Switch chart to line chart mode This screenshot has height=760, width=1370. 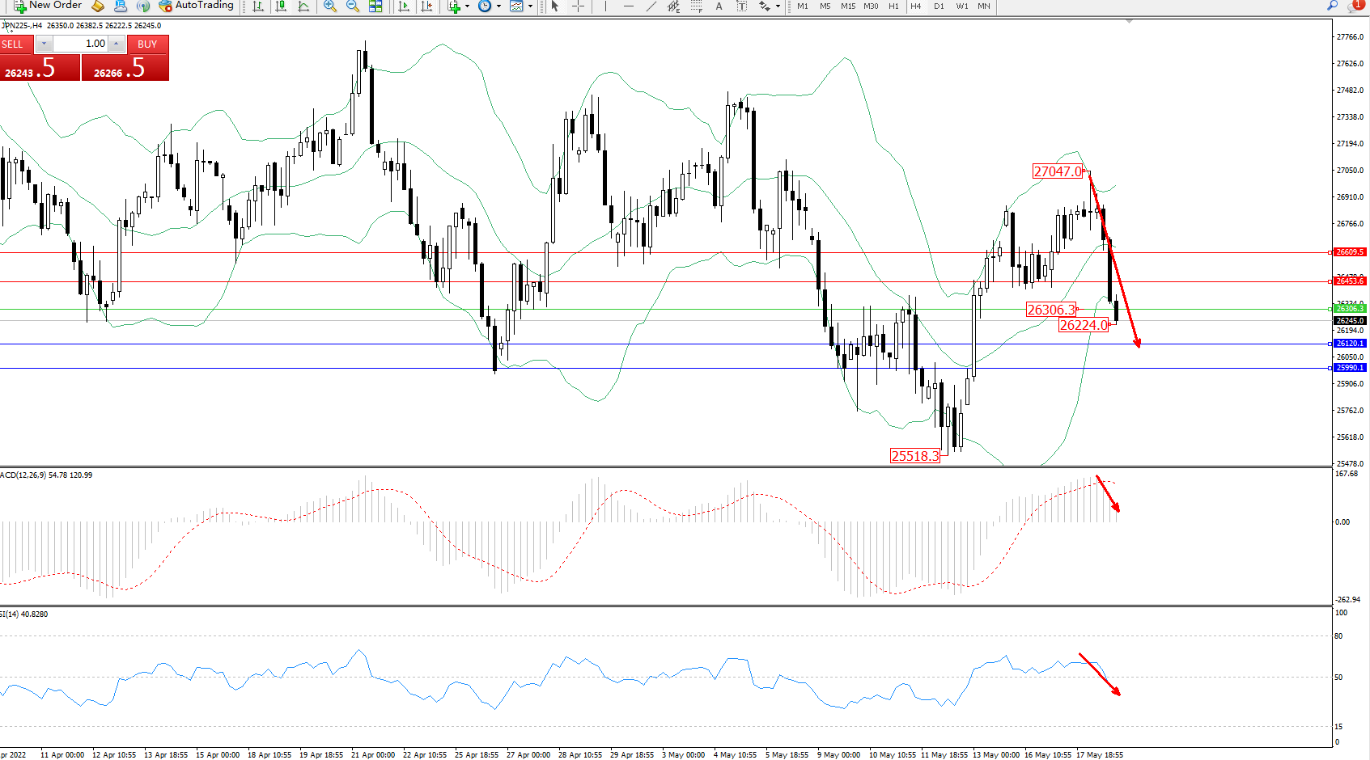click(303, 6)
